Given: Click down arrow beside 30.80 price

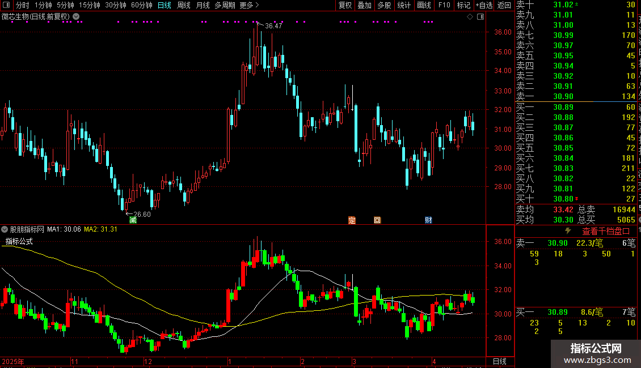Looking at the screenshot, I should coord(576,199).
